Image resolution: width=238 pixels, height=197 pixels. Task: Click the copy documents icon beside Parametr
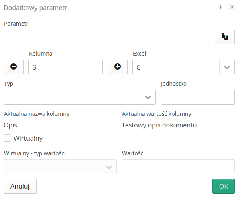coord(225,37)
